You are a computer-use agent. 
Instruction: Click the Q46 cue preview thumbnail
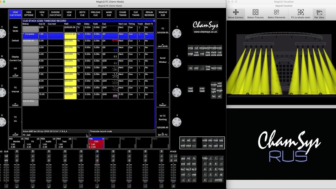coord(115,96)
